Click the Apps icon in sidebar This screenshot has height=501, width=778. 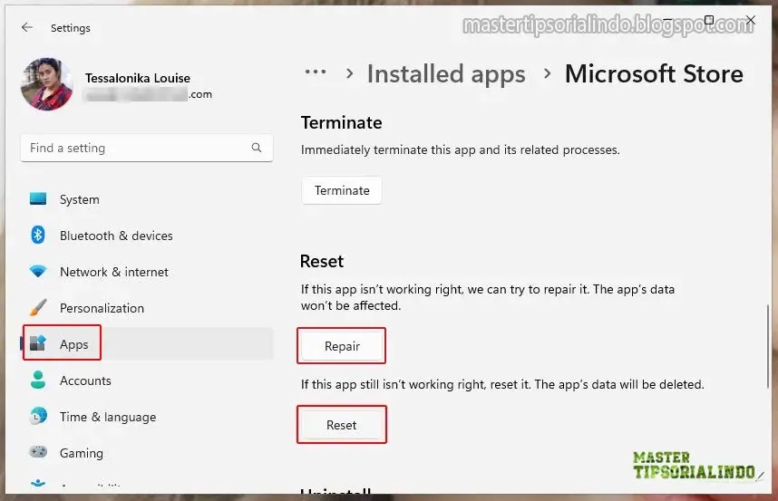click(x=38, y=343)
